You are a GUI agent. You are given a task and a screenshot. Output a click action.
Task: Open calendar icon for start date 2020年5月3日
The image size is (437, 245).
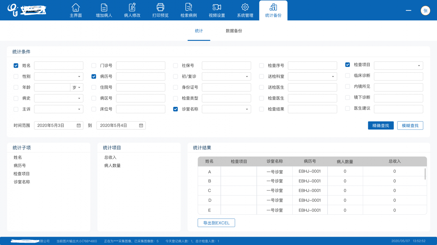[79, 125]
